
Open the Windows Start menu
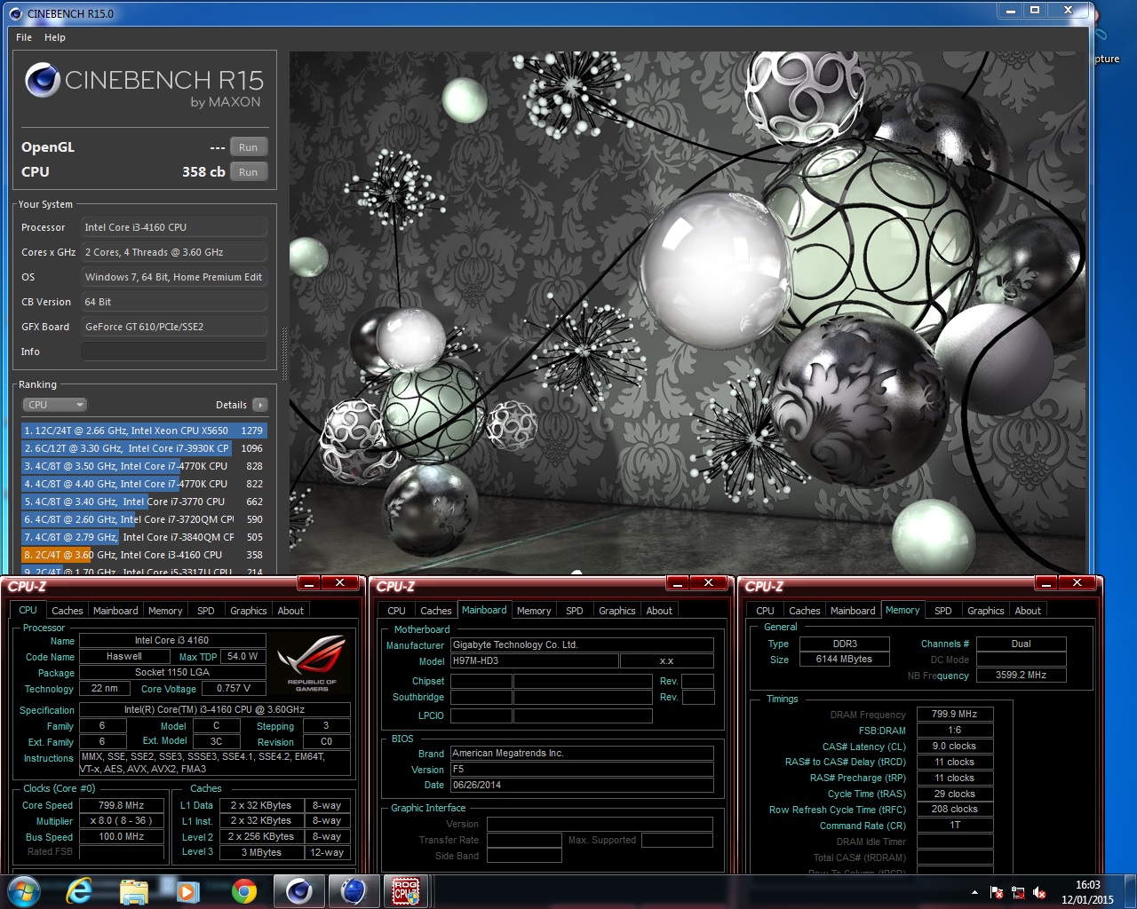(22, 891)
